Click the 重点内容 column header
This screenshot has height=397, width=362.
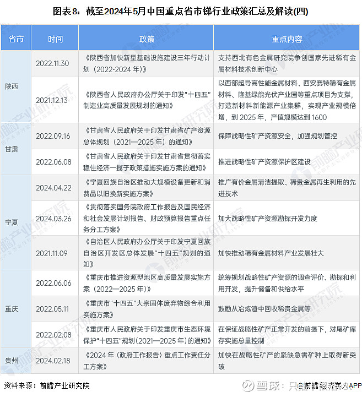coord(287,39)
